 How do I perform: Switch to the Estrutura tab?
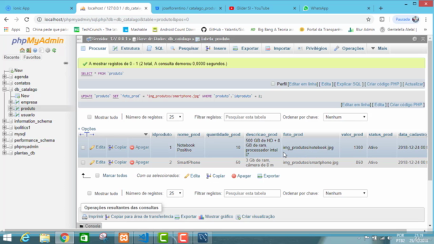[x=126, y=48]
